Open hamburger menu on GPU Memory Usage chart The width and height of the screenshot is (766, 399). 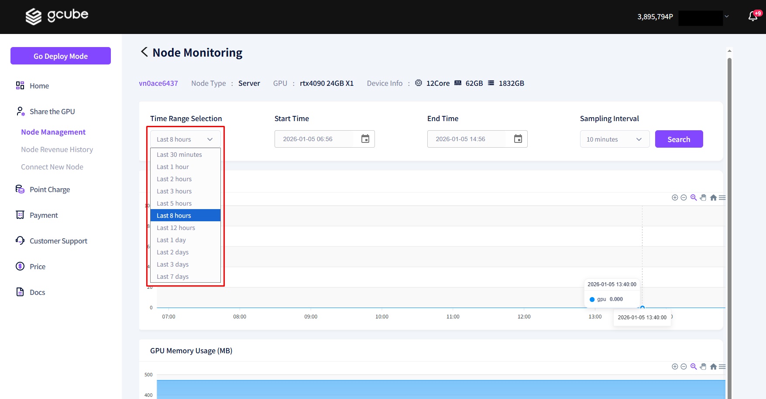(x=722, y=367)
